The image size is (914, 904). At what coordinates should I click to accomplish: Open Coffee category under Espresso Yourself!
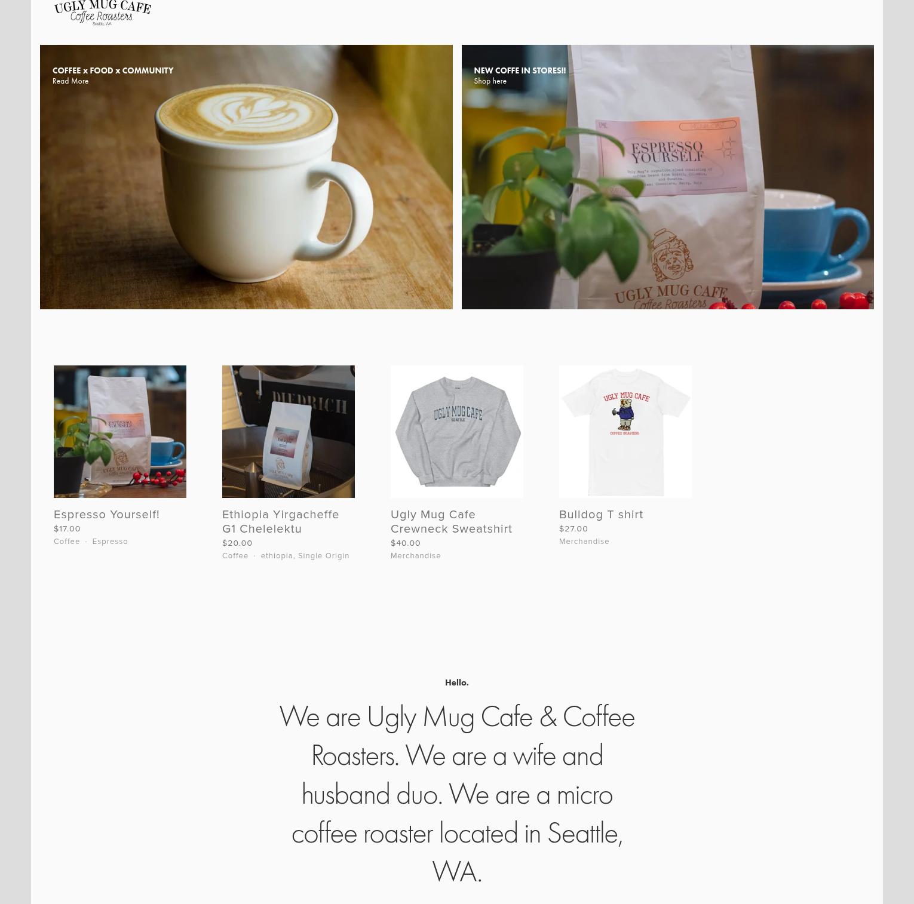coord(67,542)
